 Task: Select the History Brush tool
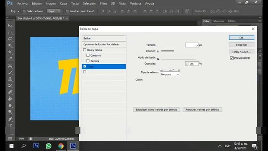tap(10, 86)
